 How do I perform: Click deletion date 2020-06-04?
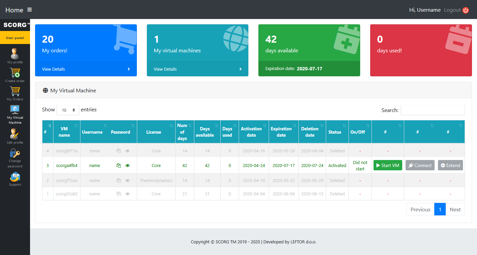click(312, 151)
